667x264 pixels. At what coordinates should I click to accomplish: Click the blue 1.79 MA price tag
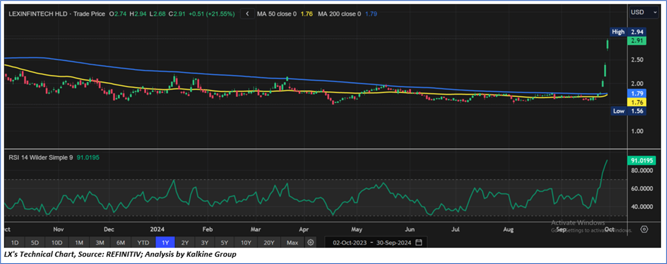(637, 94)
